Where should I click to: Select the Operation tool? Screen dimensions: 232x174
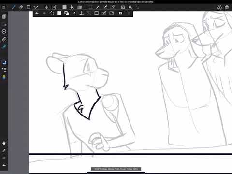pyautogui.click(x=130, y=7)
